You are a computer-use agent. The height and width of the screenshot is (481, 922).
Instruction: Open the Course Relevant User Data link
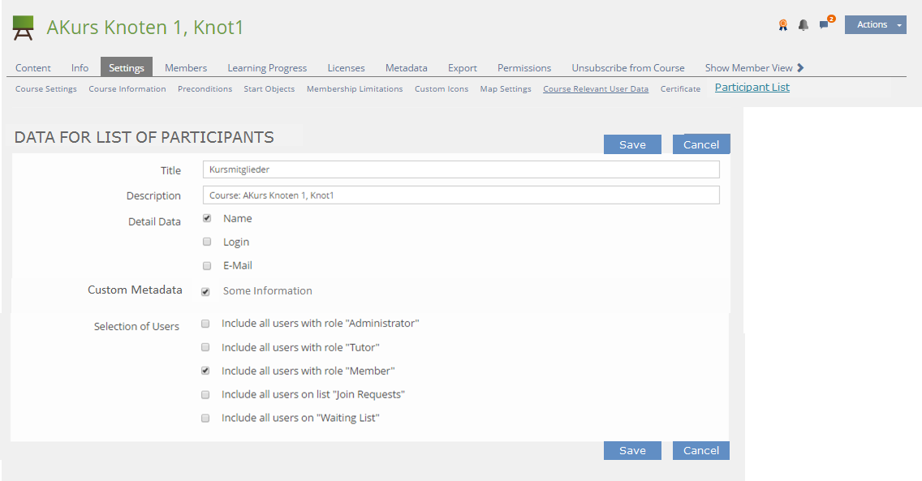[x=596, y=89]
